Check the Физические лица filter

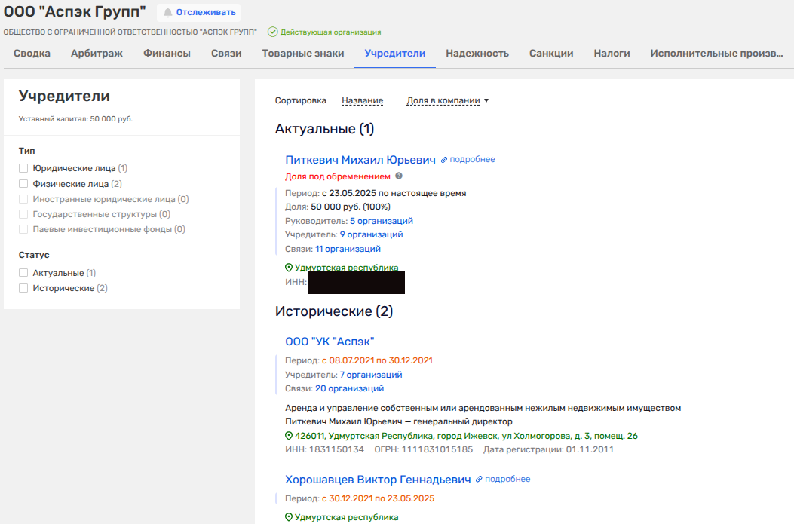(x=23, y=184)
